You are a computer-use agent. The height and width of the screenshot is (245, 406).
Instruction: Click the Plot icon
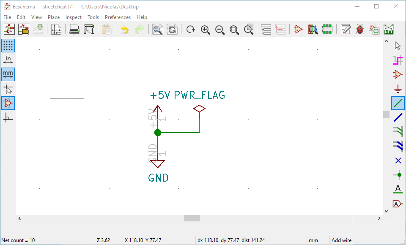(x=88, y=29)
